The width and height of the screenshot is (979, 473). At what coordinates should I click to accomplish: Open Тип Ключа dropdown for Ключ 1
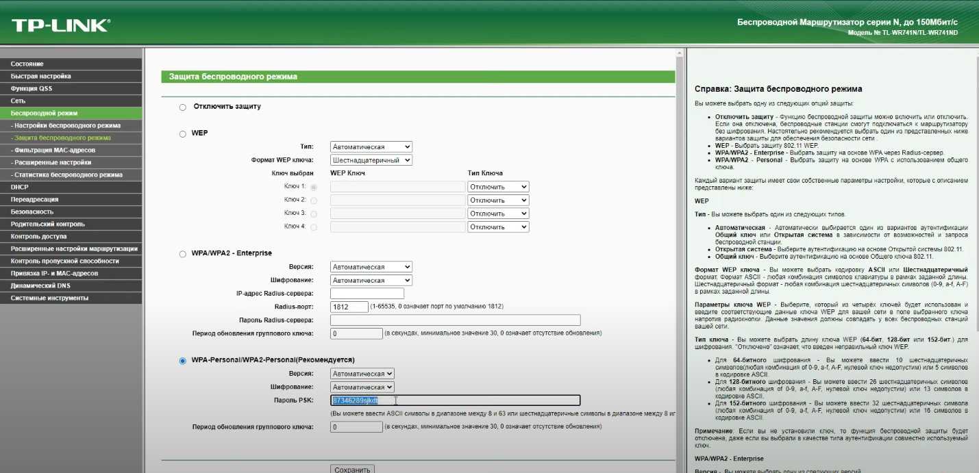pos(498,187)
